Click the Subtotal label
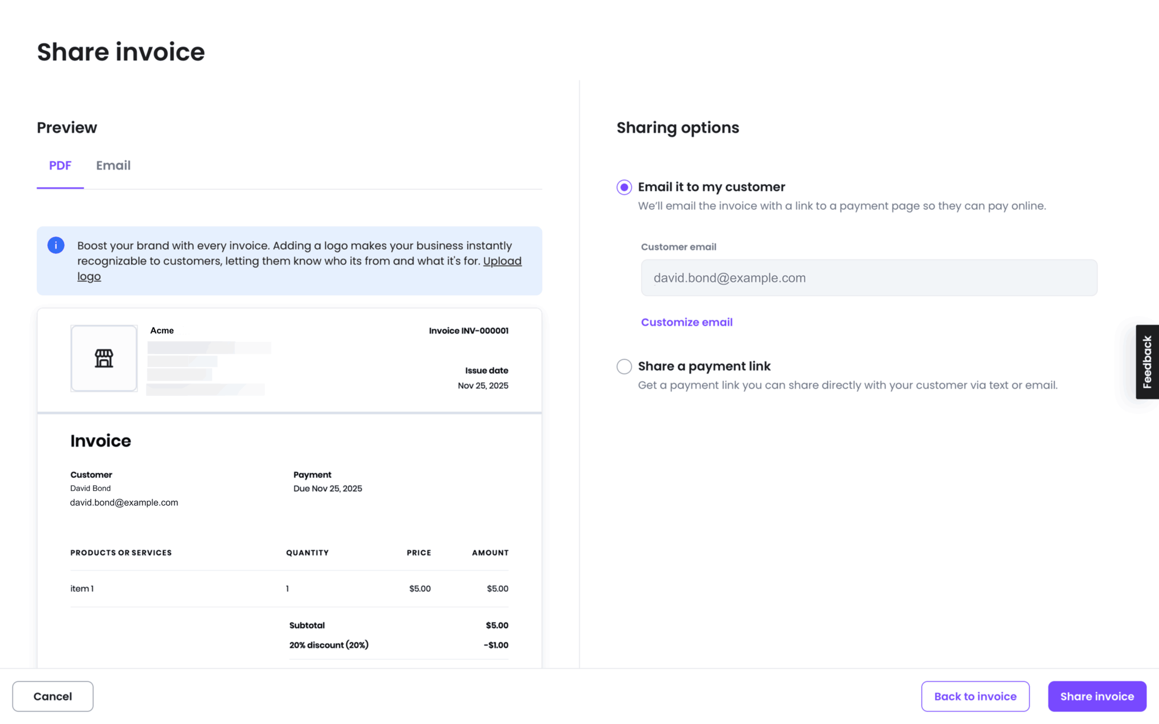 coord(307,626)
